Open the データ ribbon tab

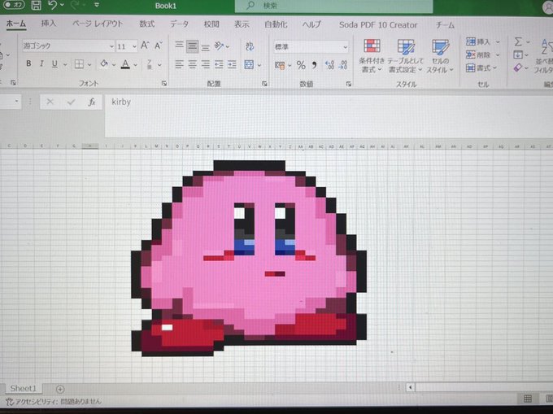(180, 24)
